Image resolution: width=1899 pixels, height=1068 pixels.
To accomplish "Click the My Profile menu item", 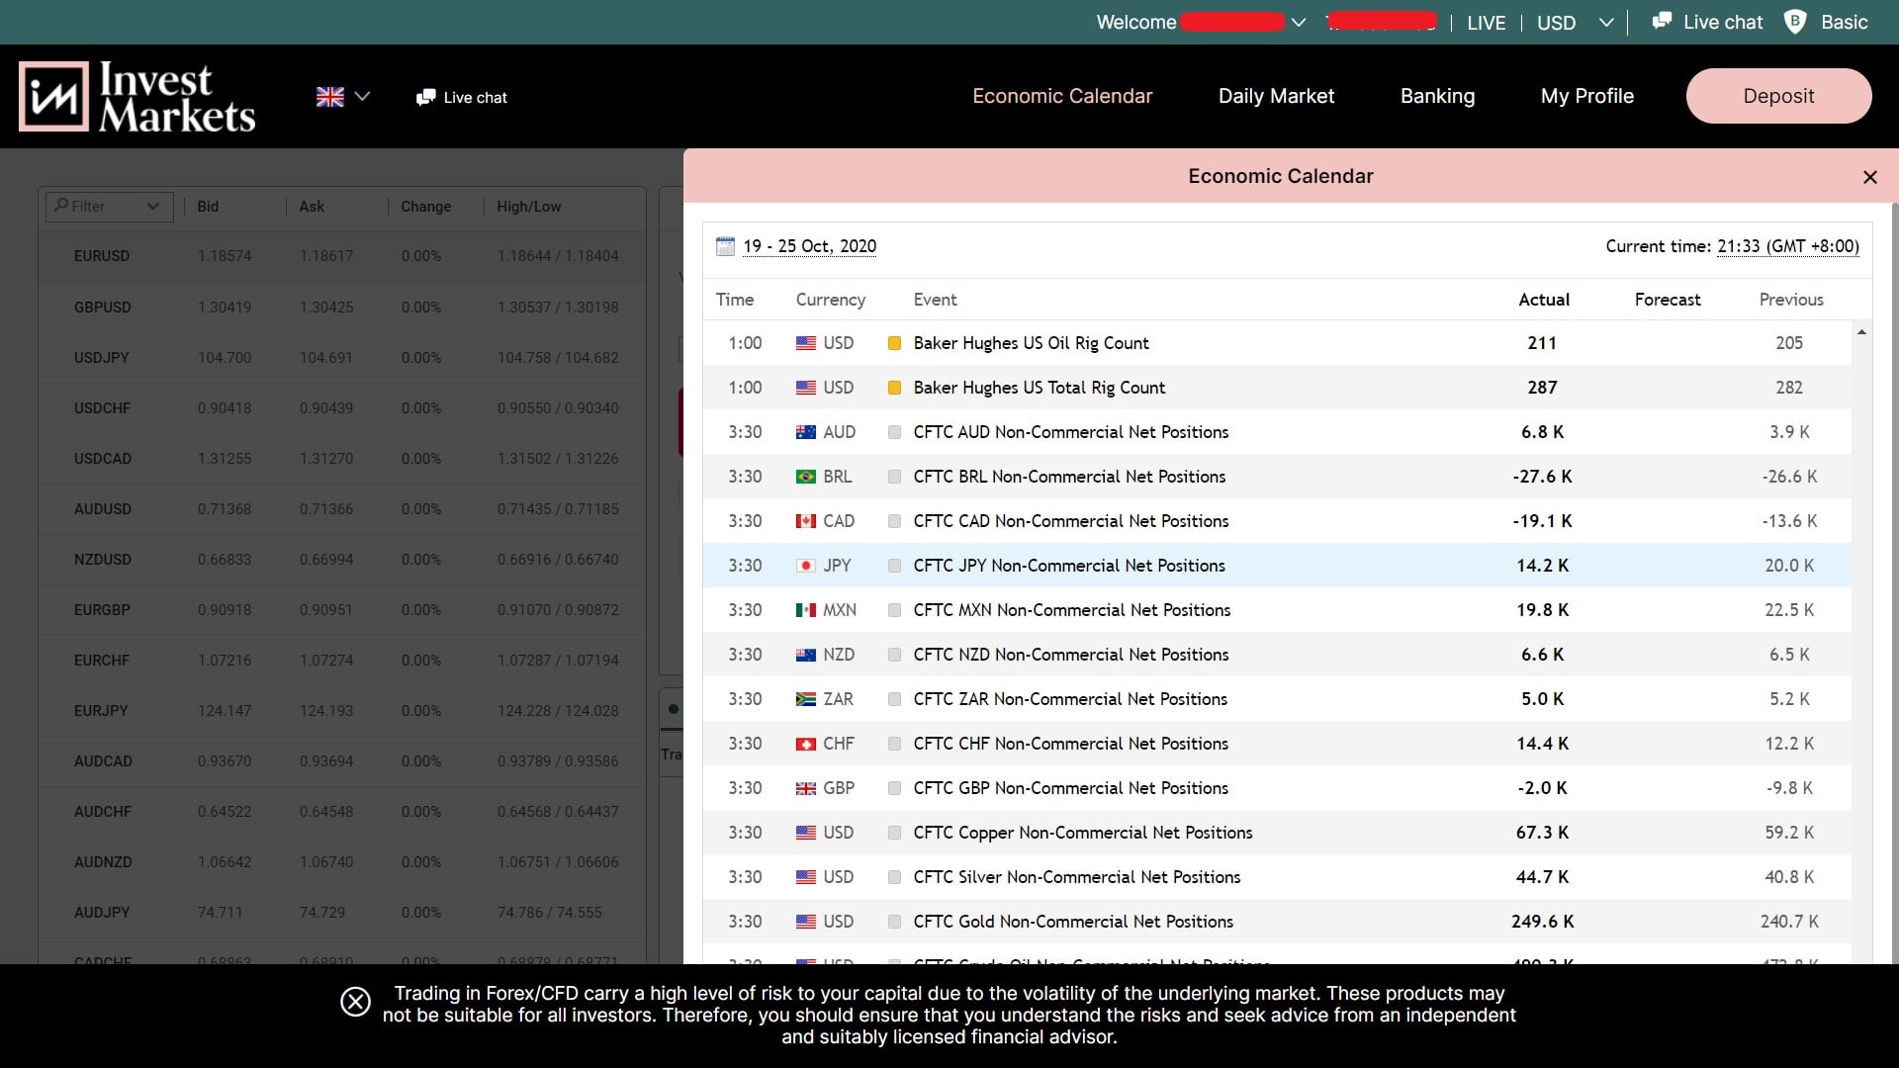I will (x=1586, y=95).
